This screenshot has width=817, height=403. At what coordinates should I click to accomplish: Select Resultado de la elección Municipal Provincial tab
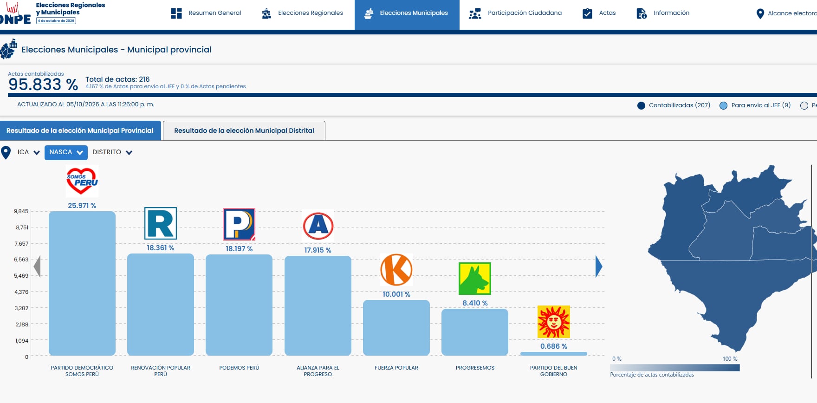point(80,130)
